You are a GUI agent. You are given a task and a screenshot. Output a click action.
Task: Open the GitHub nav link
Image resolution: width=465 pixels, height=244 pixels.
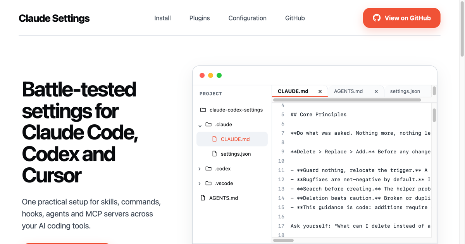pyautogui.click(x=295, y=18)
